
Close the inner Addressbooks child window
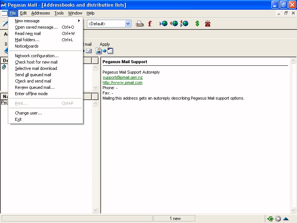tap(293, 13)
